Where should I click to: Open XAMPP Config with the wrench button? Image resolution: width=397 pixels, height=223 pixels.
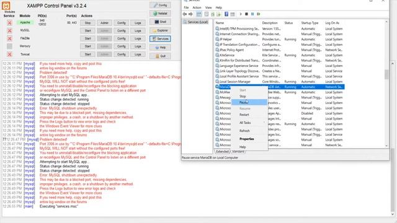click(160, 5)
